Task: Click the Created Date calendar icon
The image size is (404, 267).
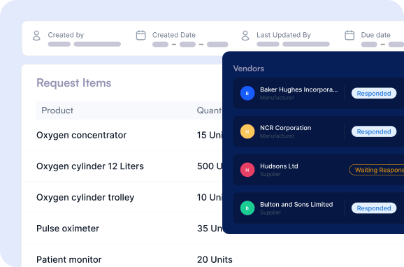Action: coord(140,36)
